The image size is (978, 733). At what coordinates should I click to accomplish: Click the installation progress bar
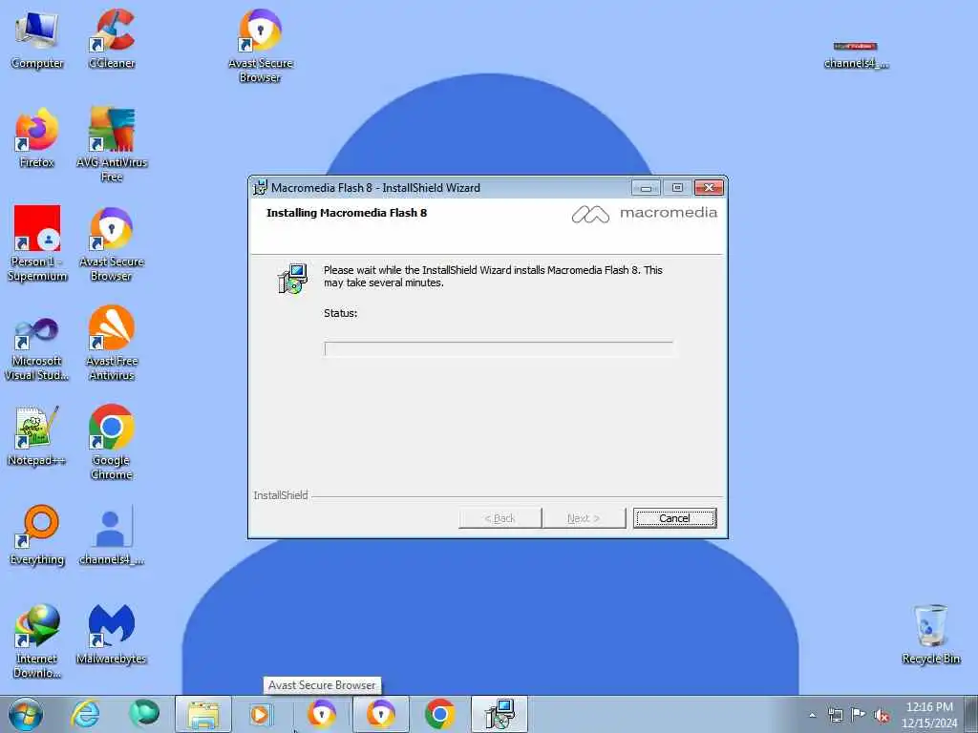pyautogui.click(x=499, y=349)
